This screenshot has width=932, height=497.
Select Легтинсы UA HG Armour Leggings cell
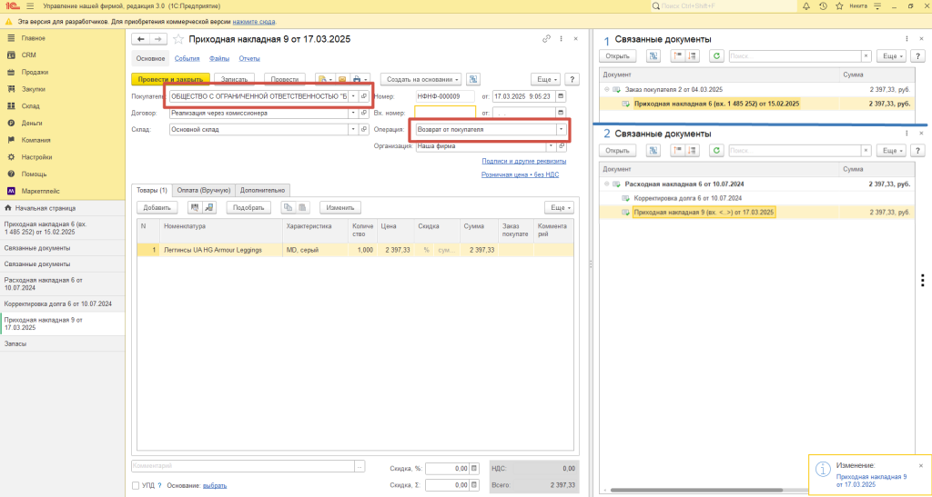tap(223, 250)
